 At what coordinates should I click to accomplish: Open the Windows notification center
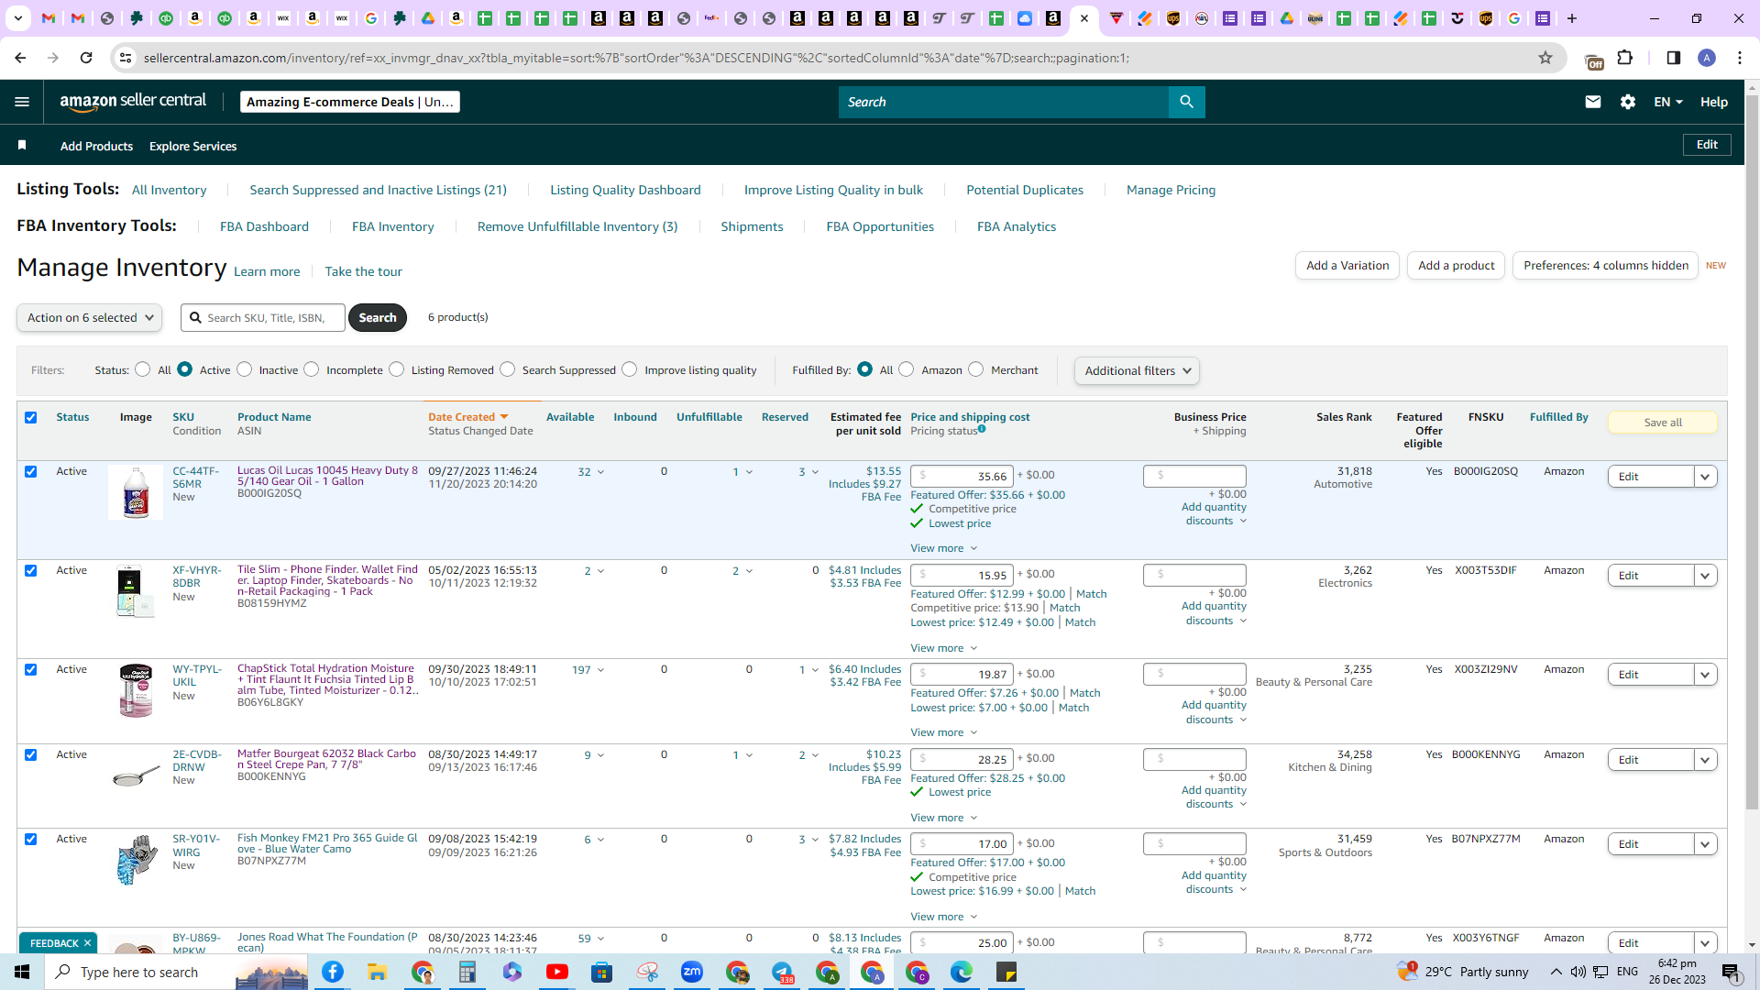(x=1731, y=972)
